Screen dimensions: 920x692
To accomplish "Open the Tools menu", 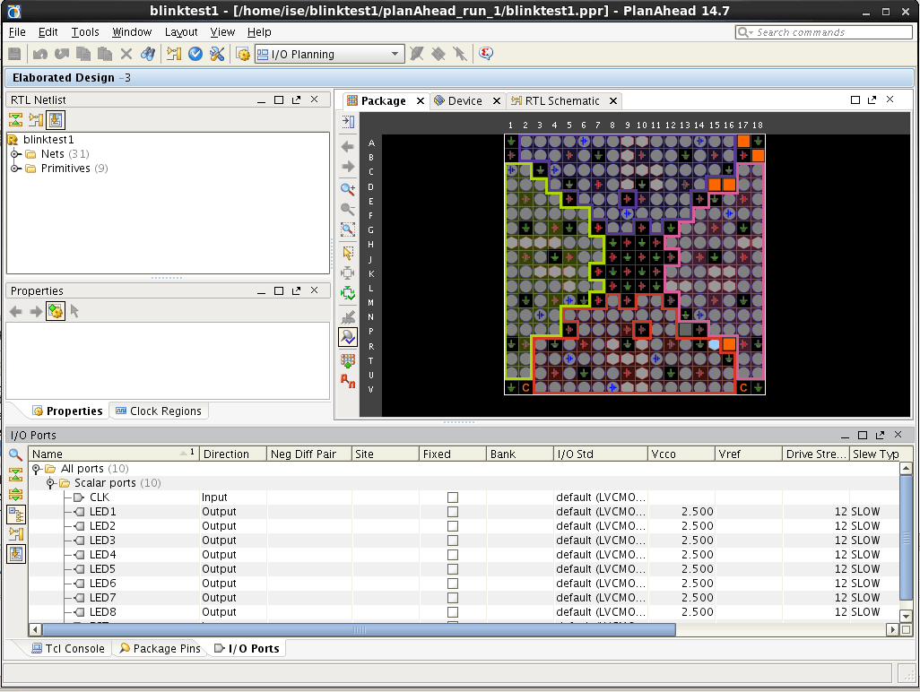I will (x=85, y=32).
